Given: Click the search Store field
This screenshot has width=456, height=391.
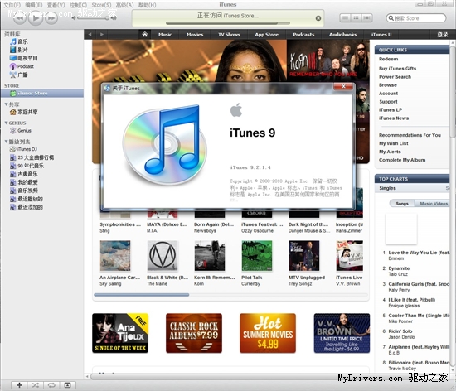Looking at the screenshot, I should click(x=416, y=18).
